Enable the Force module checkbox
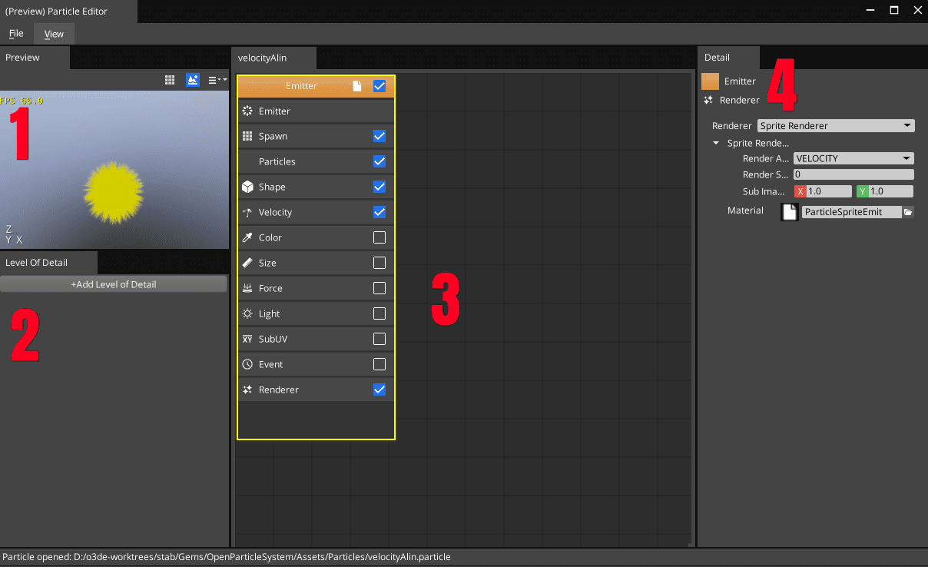 coord(379,289)
